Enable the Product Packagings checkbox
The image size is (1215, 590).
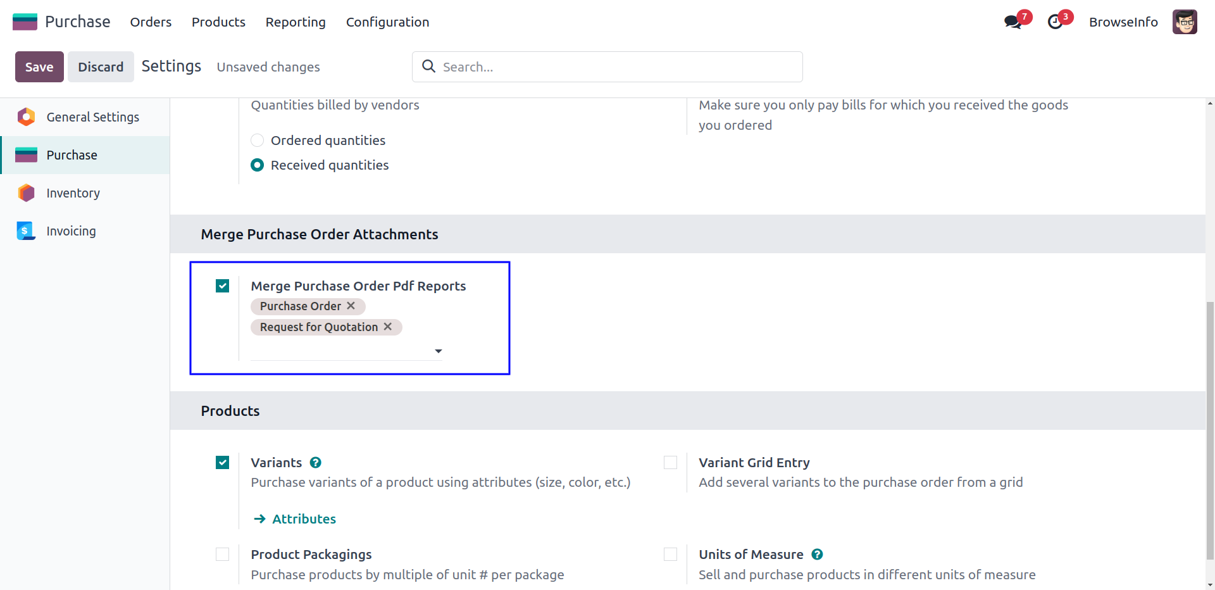pyautogui.click(x=223, y=555)
